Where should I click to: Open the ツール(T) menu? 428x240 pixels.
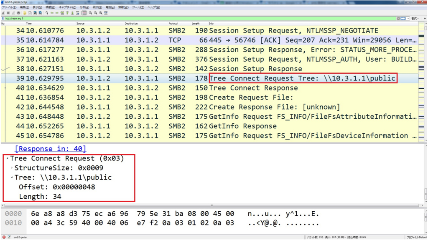click(x=138, y=7)
